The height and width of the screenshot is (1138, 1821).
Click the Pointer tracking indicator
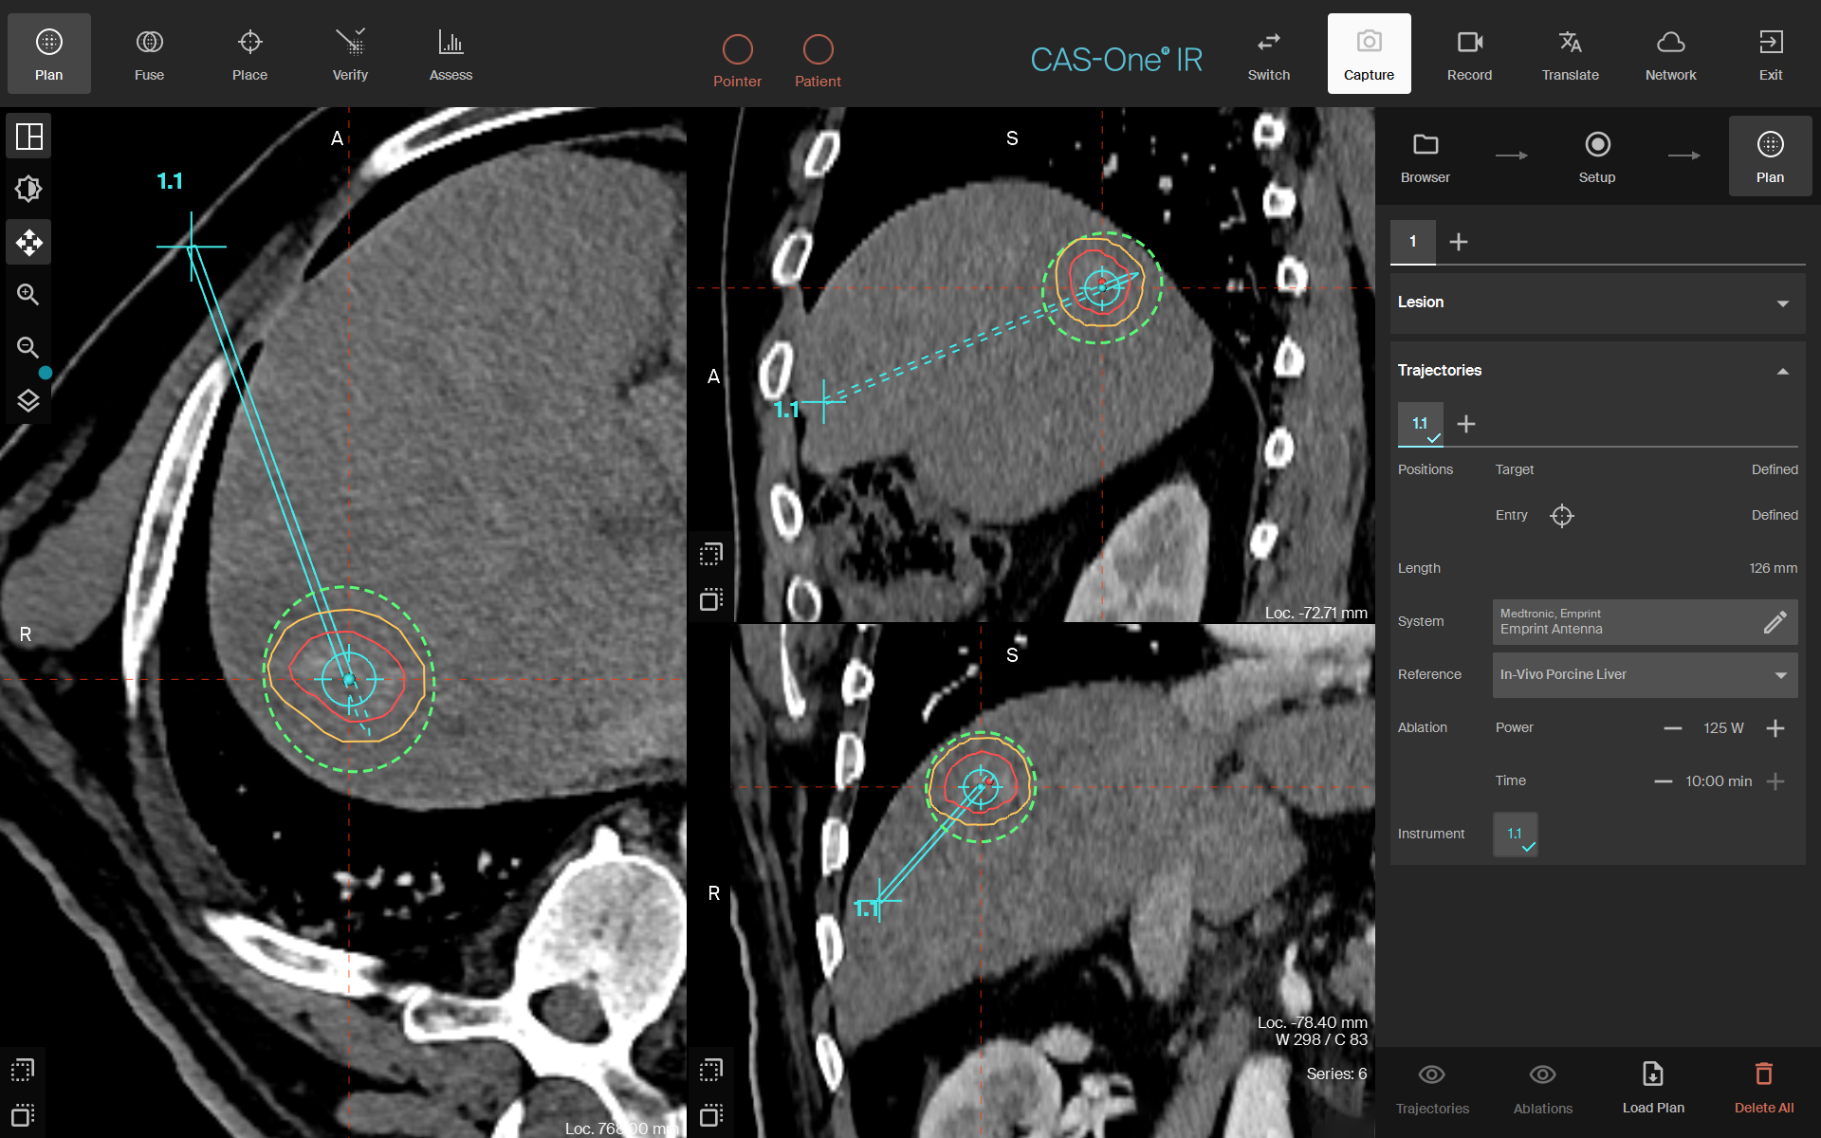[x=738, y=61]
